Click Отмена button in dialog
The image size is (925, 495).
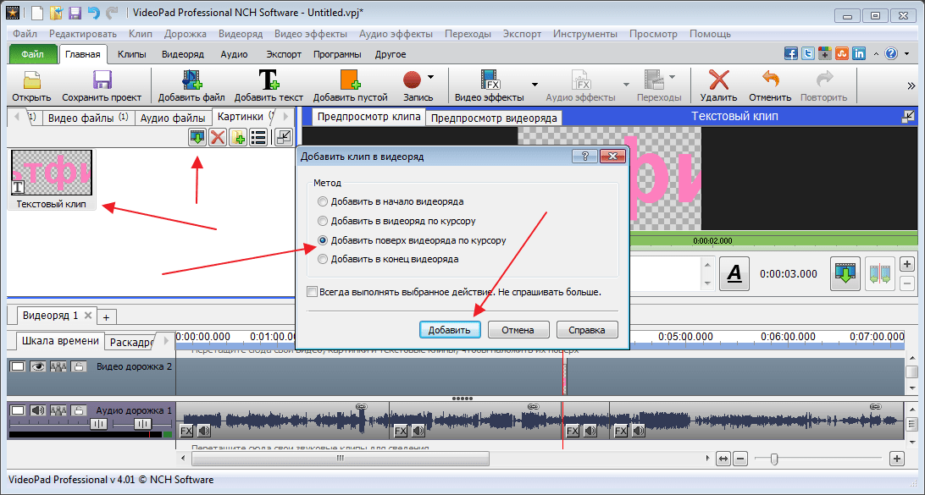click(x=518, y=330)
